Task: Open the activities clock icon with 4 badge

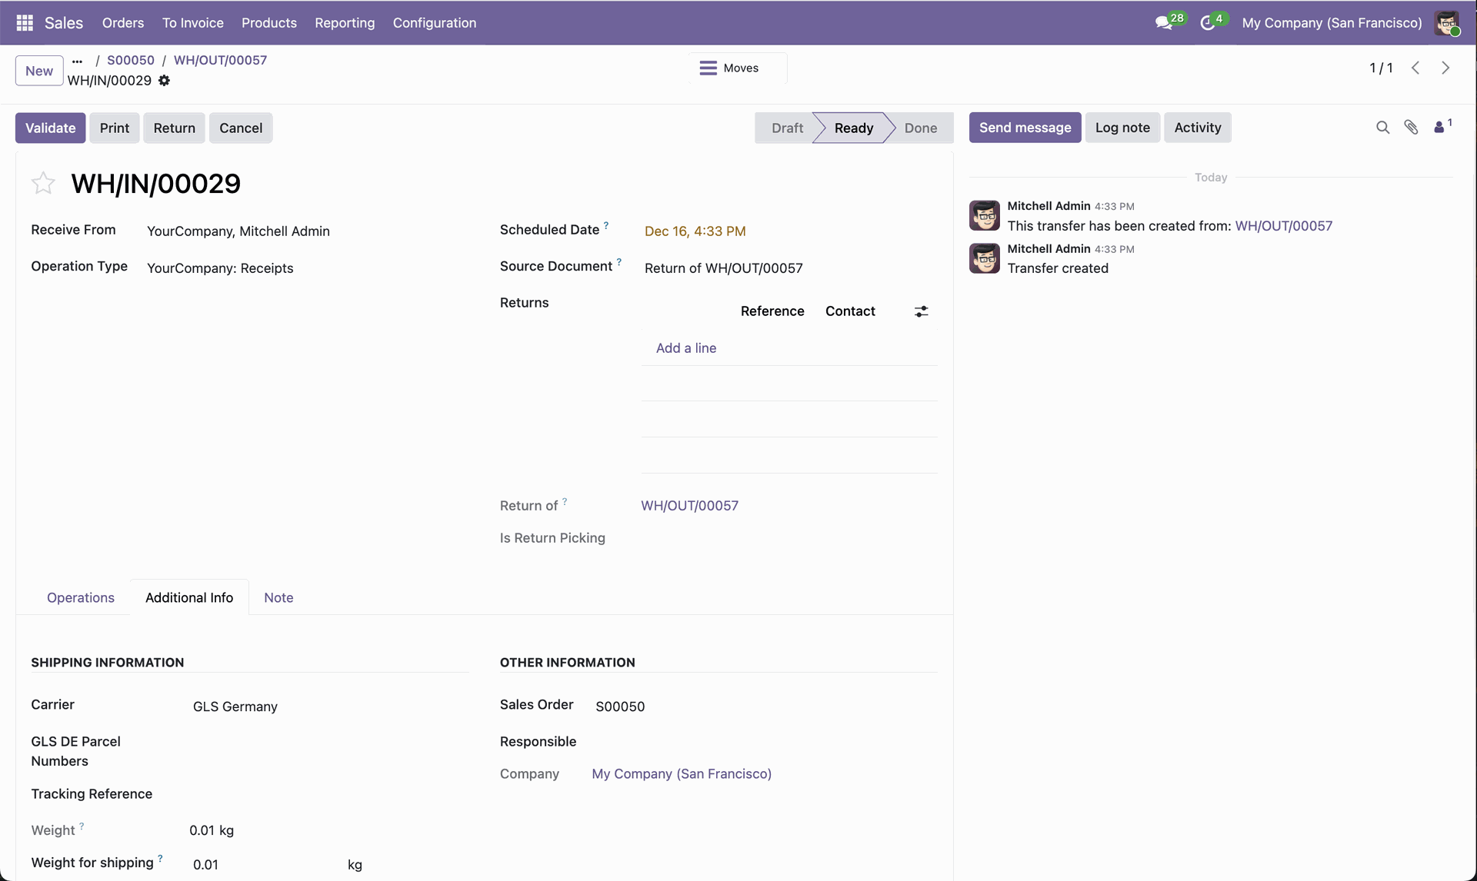Action: [x=1208, y=23]
